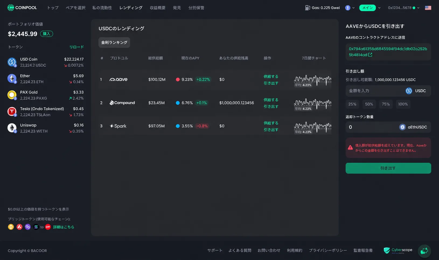Go to トップ menu
This screenshot has width=439, height=260.
(53, 8)
